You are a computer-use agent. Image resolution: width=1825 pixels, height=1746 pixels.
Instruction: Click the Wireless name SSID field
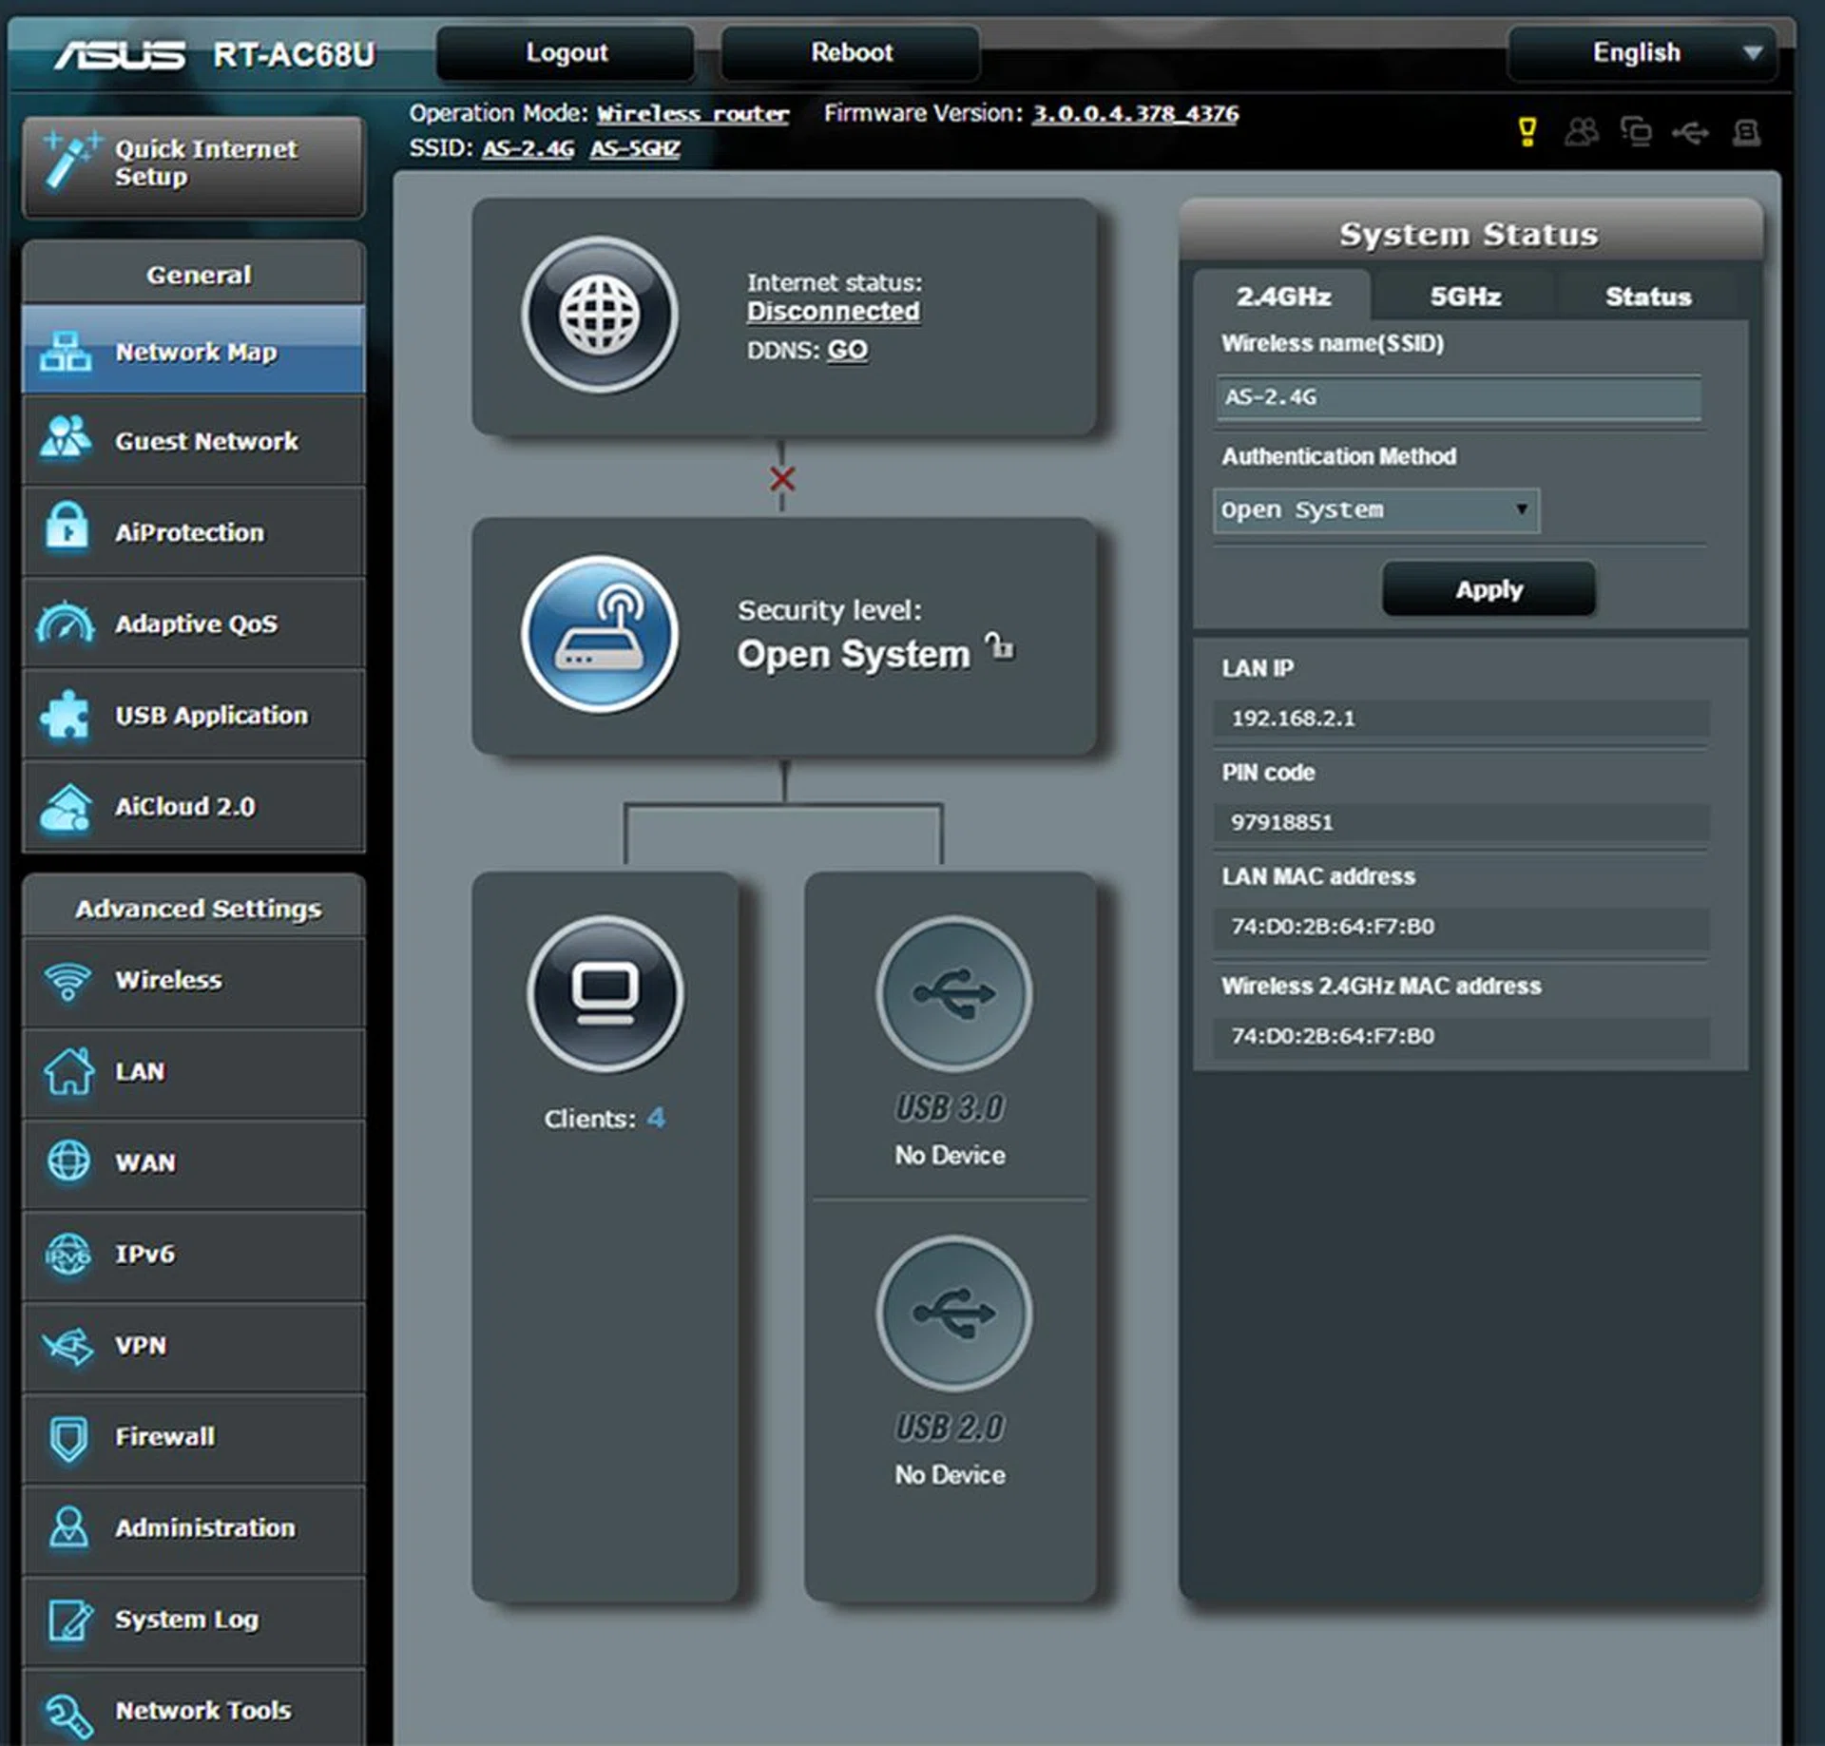pos(1457,397)
